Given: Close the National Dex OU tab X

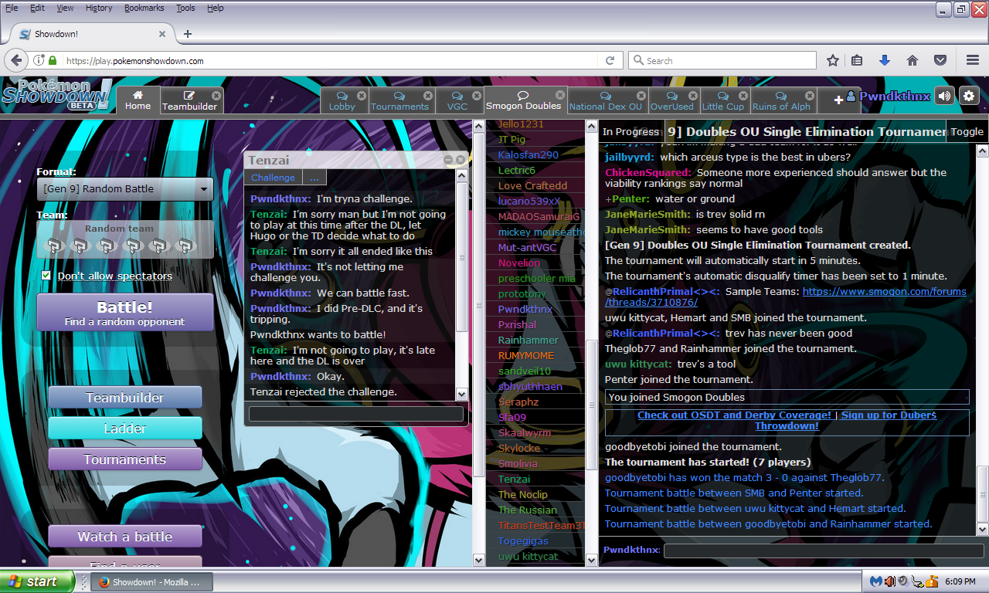Looking at the screenshot, I should coord(641,96).
